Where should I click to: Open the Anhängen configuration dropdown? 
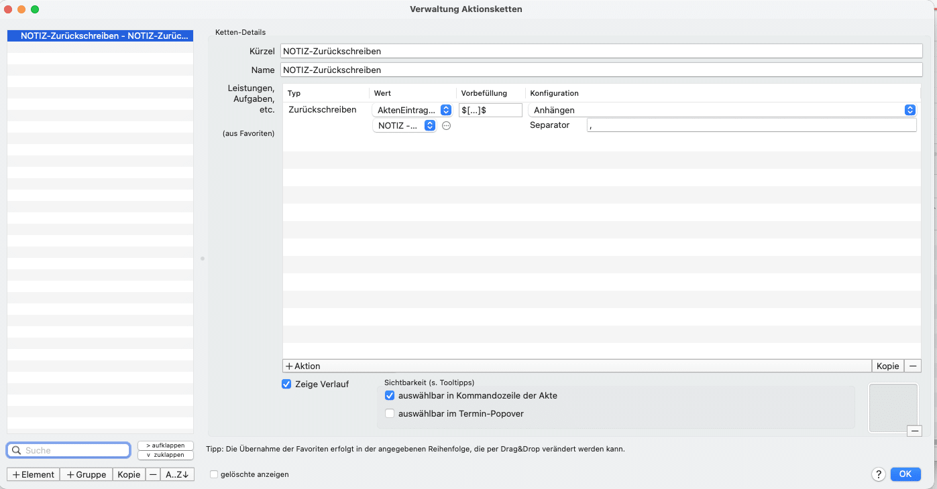point(722,110)
